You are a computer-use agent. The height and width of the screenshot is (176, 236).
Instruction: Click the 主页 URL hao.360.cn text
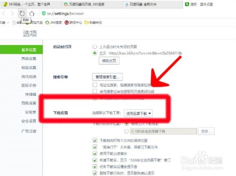145,53
